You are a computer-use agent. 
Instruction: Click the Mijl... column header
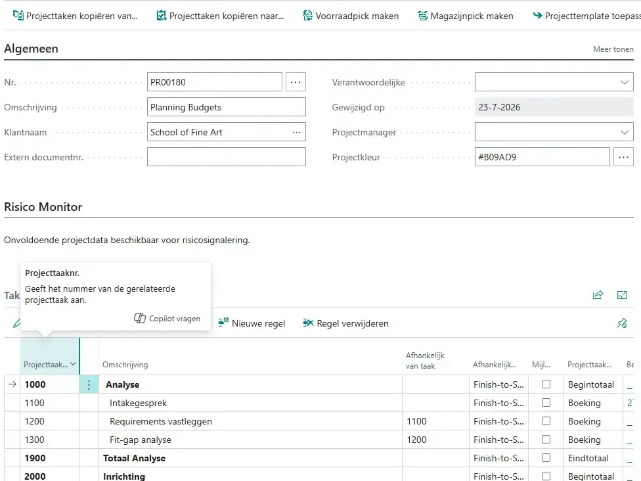(x=541, y=365)
